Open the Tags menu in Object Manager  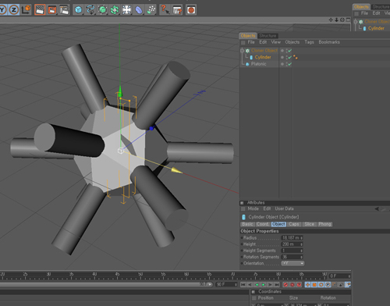tap(309, 42)
